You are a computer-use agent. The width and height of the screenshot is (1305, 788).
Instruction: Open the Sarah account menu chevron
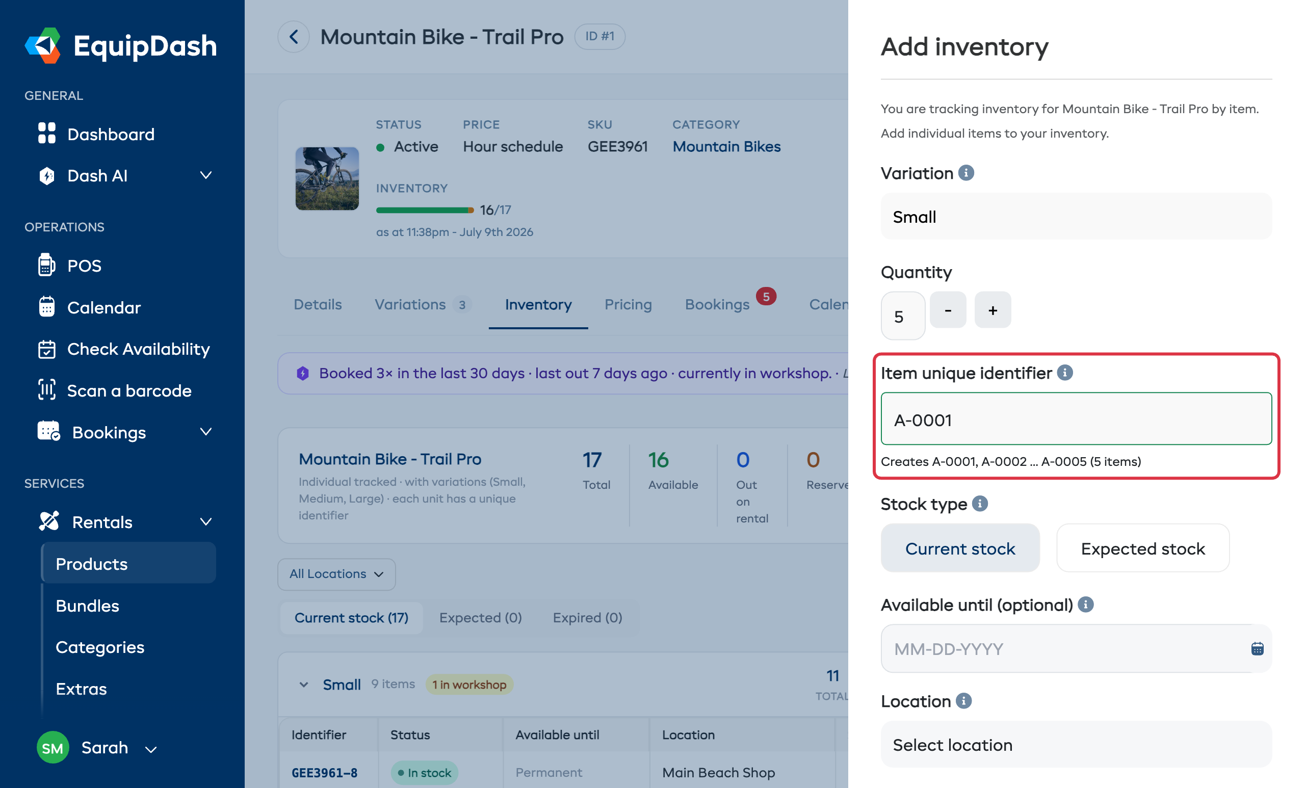tap(151, 749)
